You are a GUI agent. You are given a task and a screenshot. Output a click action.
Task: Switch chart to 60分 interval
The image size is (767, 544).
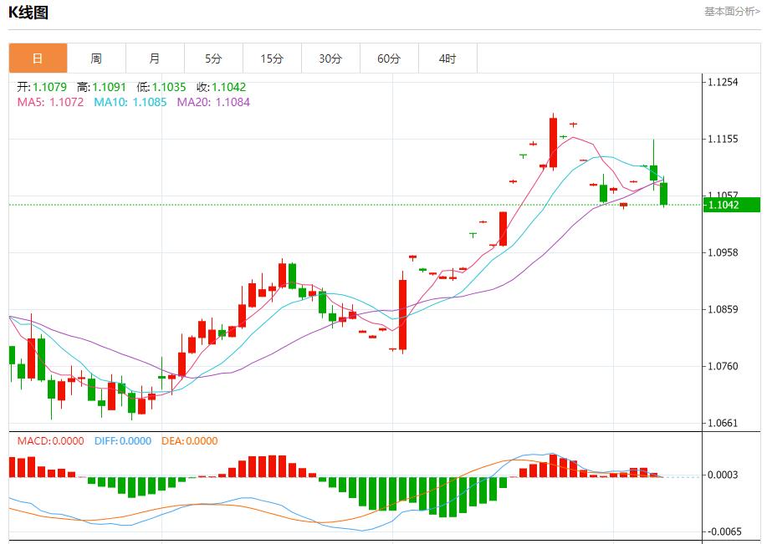(x=389, y=58)
